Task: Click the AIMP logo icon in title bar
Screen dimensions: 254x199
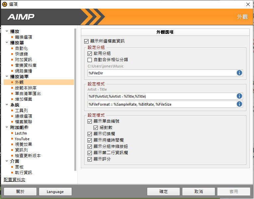Action: (x=5, y=4)
